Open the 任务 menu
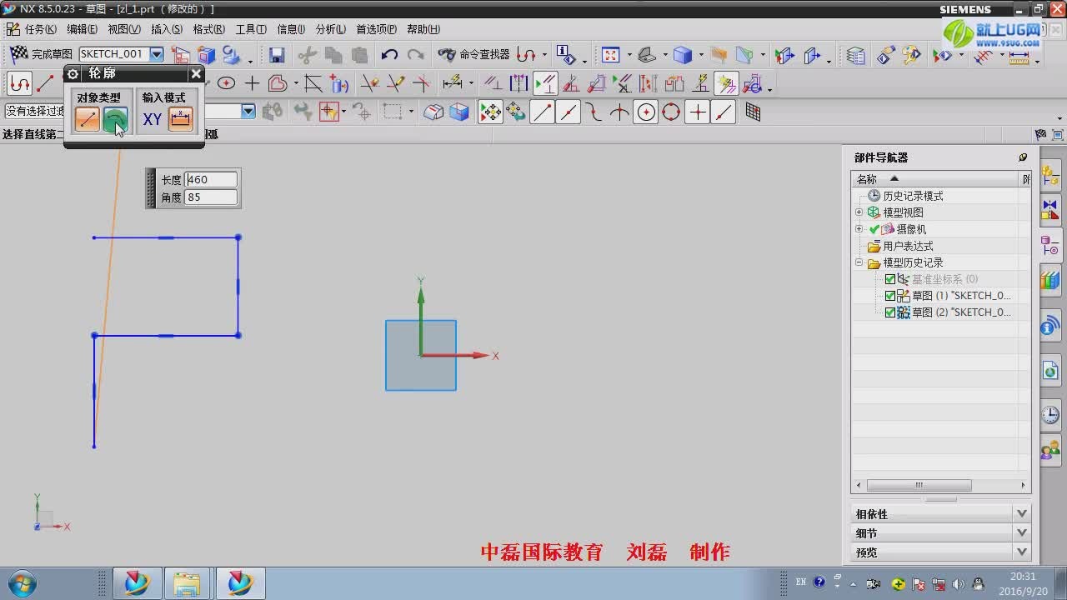The height and width of the screenshot is (600, 1067). point(39,29)
